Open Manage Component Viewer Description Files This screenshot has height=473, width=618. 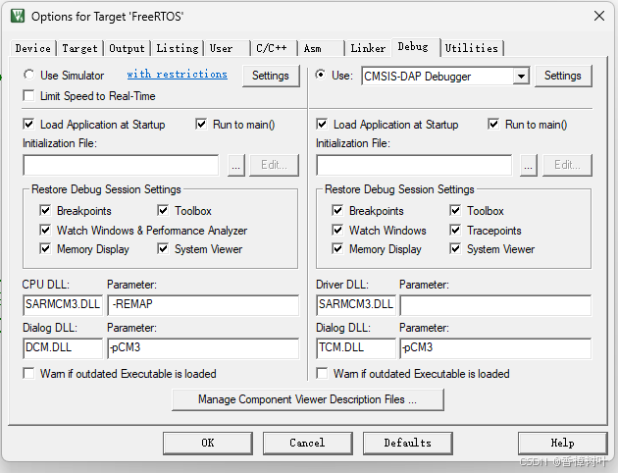(x=308, y=399)
